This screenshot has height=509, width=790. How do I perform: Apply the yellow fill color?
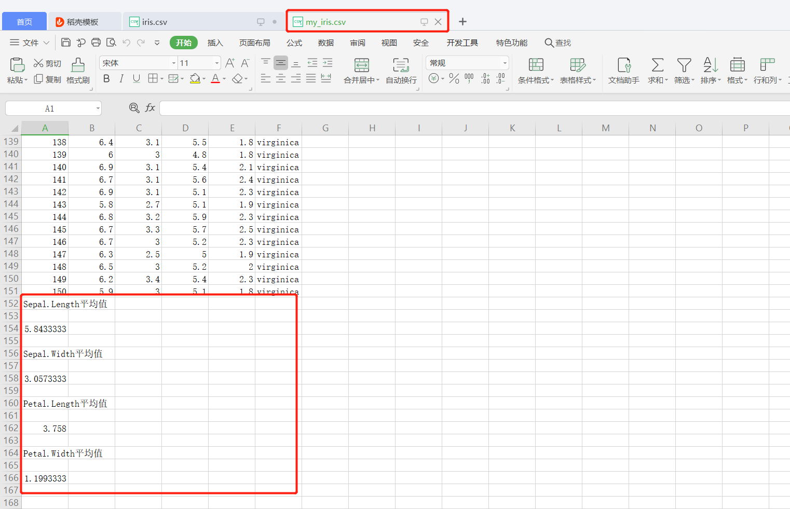195,78
